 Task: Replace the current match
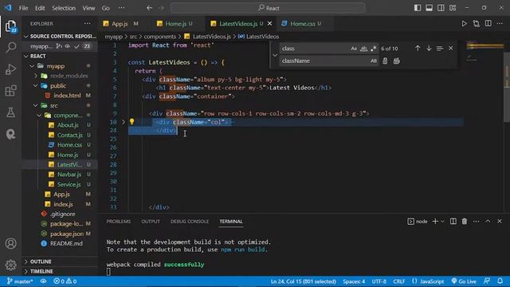385,61
